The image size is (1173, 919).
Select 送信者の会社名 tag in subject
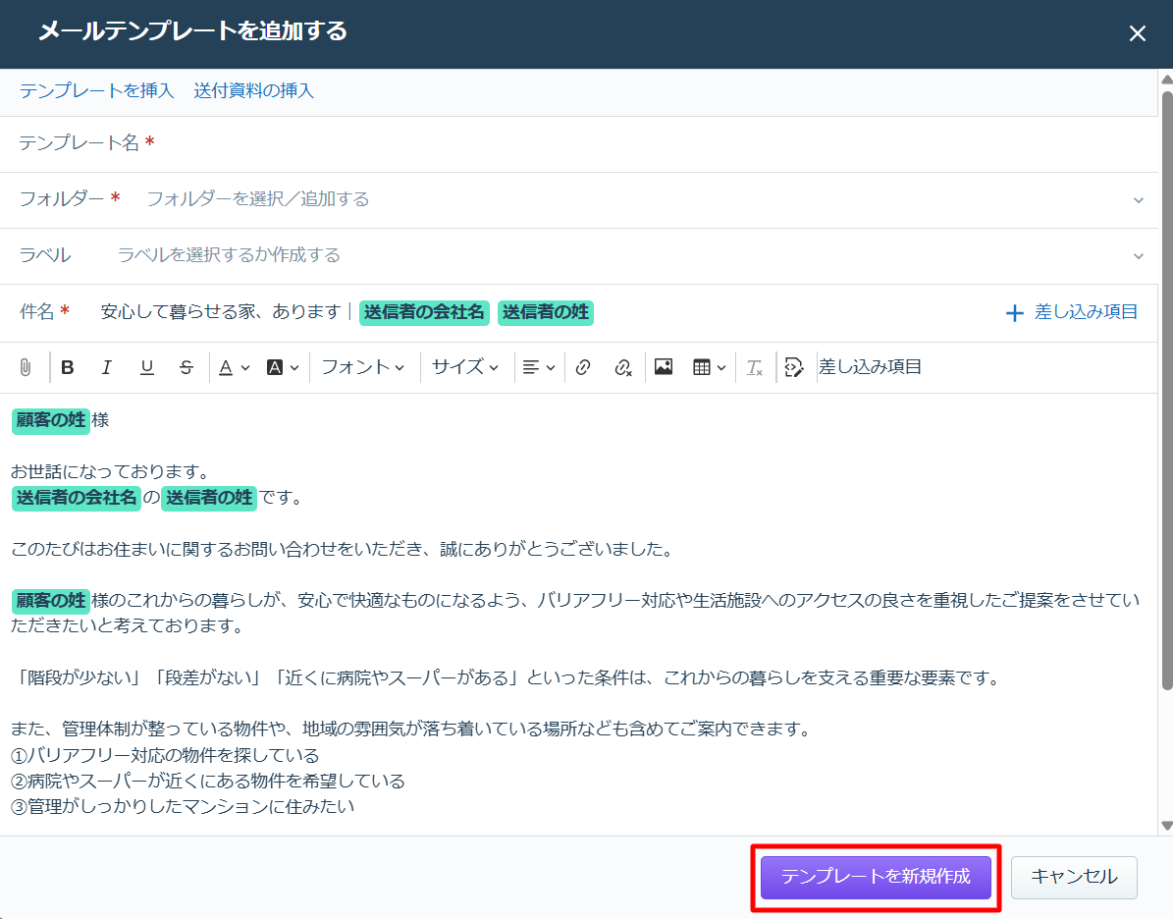(424, 313)
